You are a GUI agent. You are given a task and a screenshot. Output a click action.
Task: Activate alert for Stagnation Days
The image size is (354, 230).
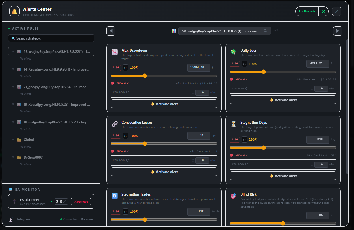pos(283,176)
